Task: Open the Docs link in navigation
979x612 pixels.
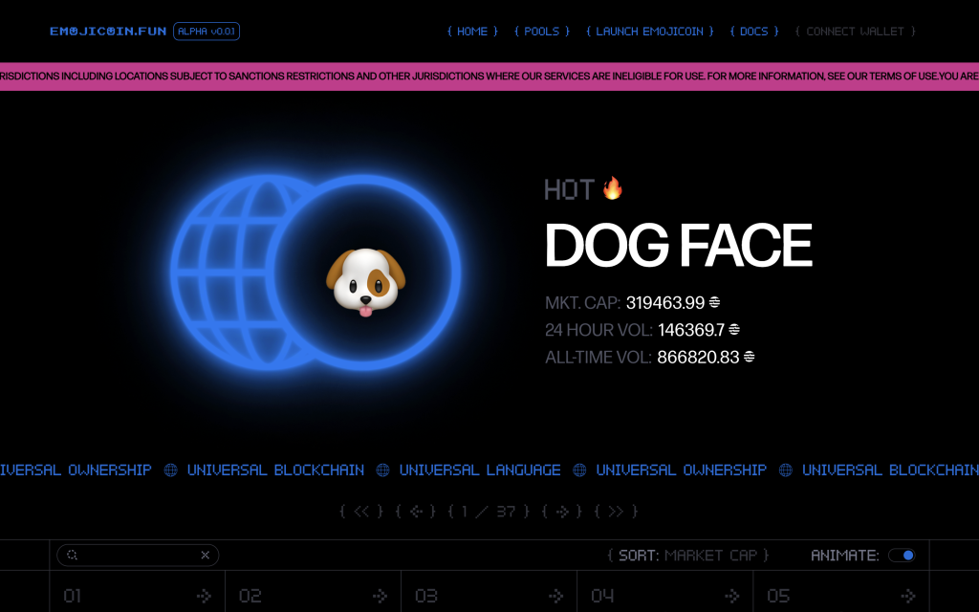Action: coord(753,32)
